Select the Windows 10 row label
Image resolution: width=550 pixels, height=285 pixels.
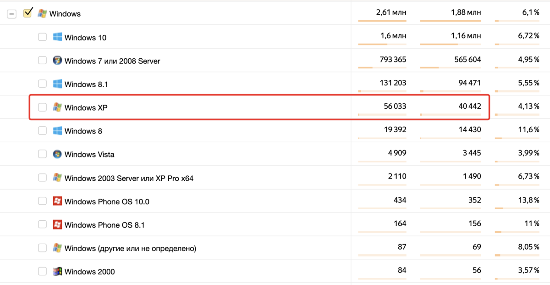click(85, 38)
